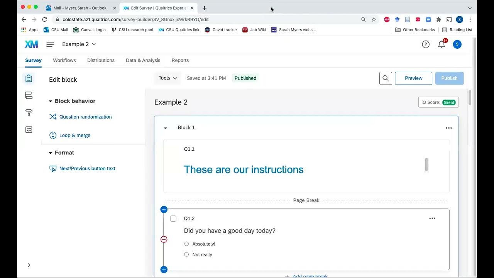The width and height of the screenshot is (494, 278).
Task: Click the survey editor vertical scrollbar
Action: tap(470, 97)
